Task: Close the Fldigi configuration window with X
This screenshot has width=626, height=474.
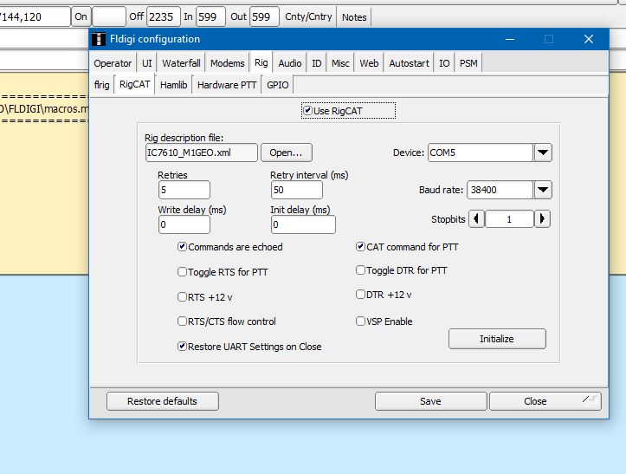Action: 589,39
